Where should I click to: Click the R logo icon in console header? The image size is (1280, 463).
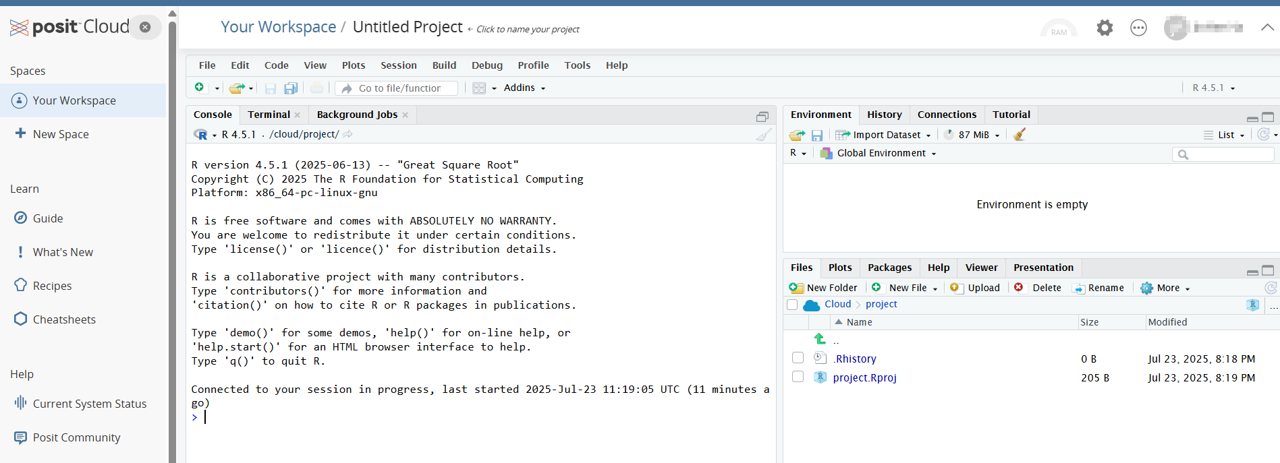click(200, 135)
